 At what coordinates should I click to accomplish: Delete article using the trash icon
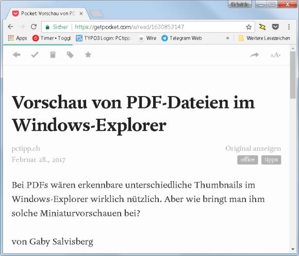(x=53, y=54)
